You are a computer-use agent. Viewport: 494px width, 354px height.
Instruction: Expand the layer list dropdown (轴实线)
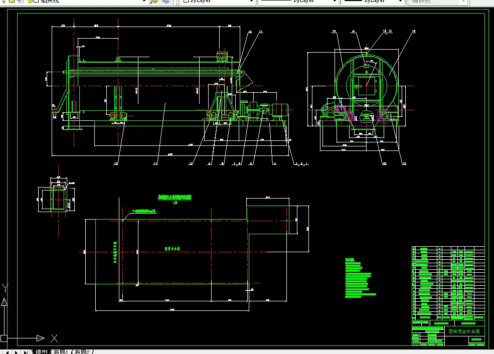pos(144,2)
